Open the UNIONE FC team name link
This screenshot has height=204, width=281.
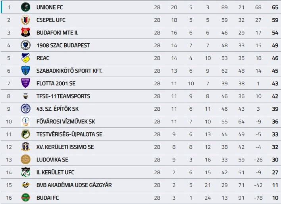pyautogui.click(x=50, y=7)
